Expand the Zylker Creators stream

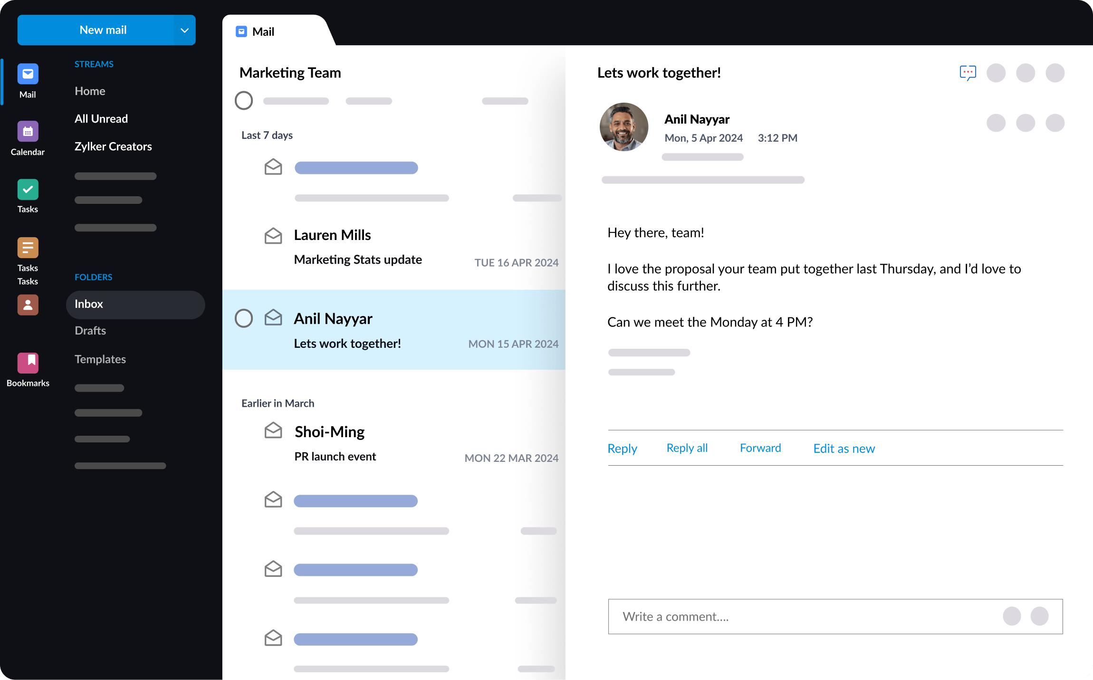(112, 146)
